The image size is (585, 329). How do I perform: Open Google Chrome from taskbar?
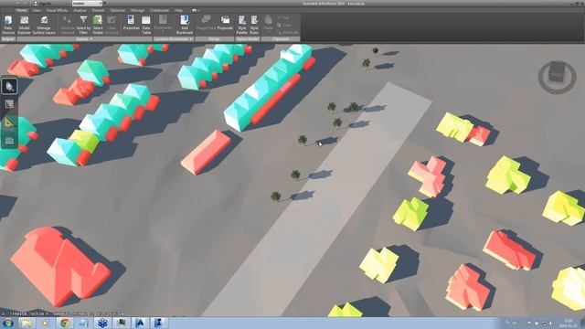[x=65, y=323]
